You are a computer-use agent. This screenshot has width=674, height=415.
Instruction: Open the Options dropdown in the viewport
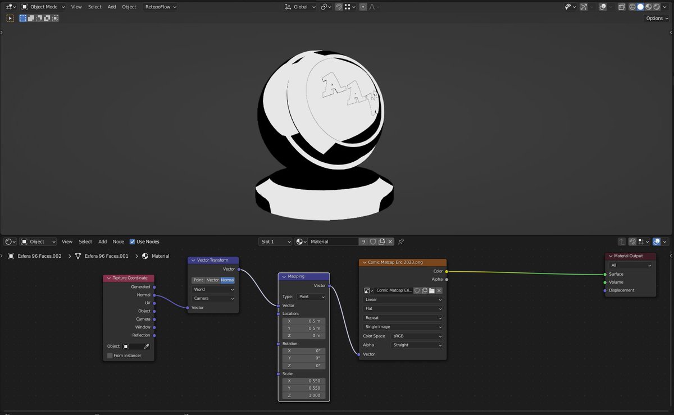657,18
